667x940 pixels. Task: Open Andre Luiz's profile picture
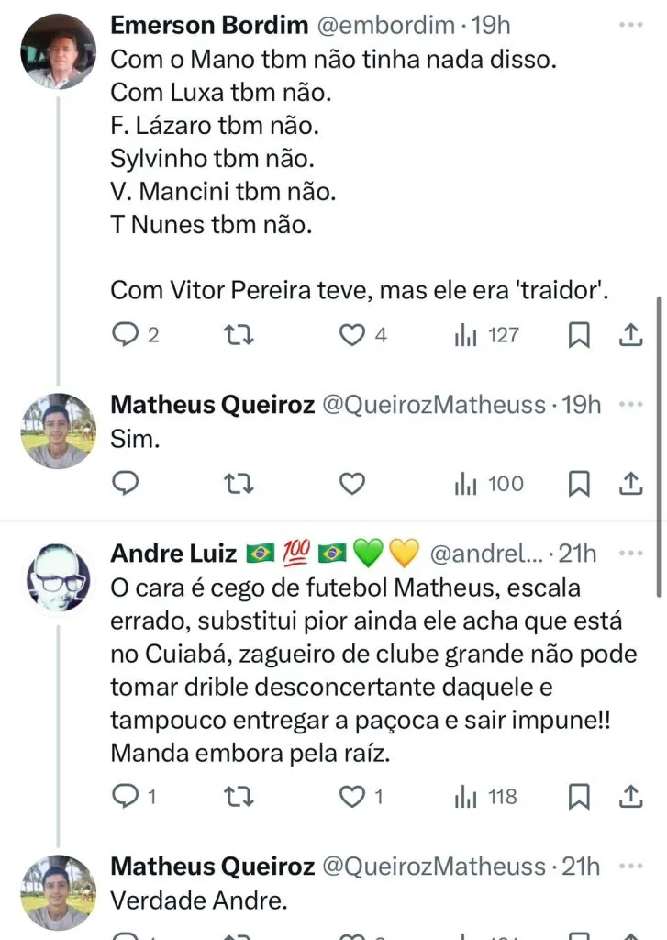click(x=58, y=579)
